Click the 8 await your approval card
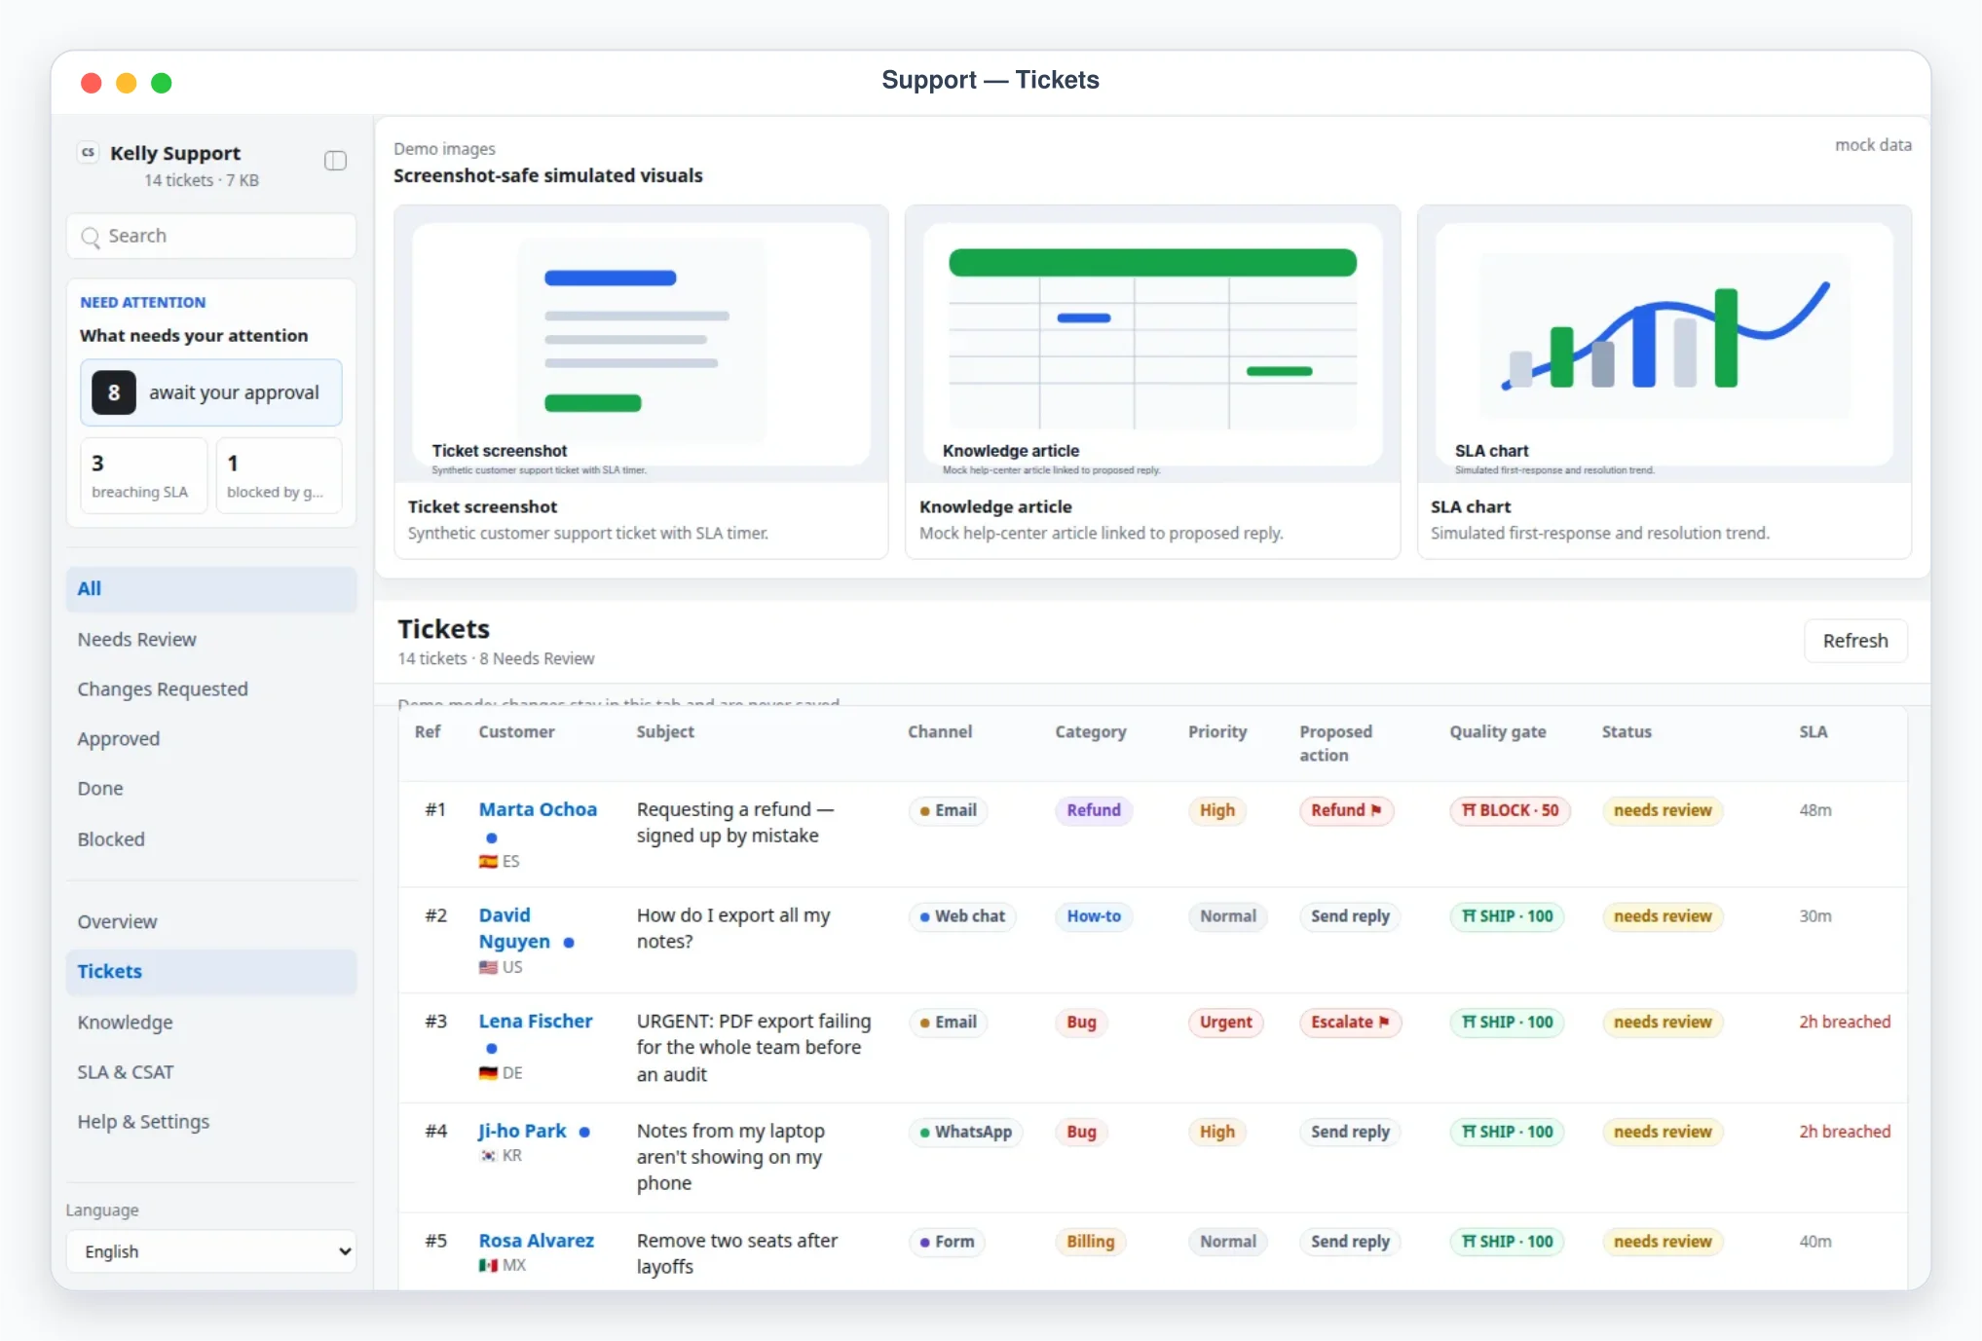The image size is (1982, 1341). click(x=211, y=392)
